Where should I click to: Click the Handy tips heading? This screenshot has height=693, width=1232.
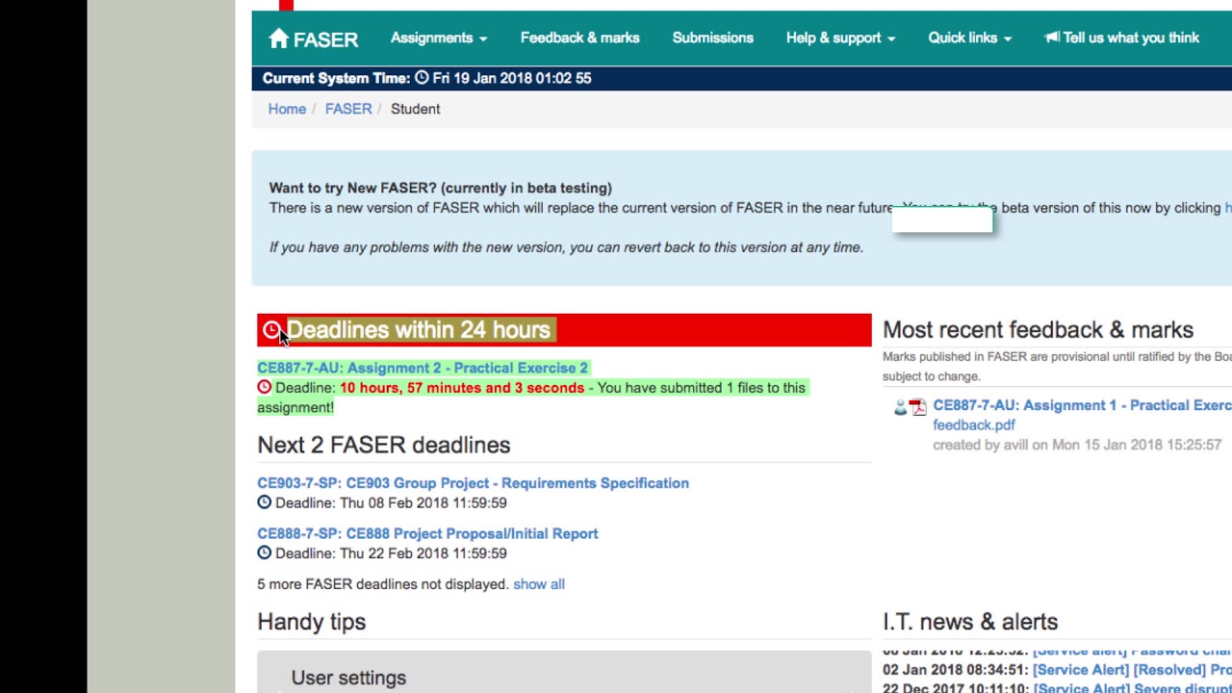tap(311, 622)
